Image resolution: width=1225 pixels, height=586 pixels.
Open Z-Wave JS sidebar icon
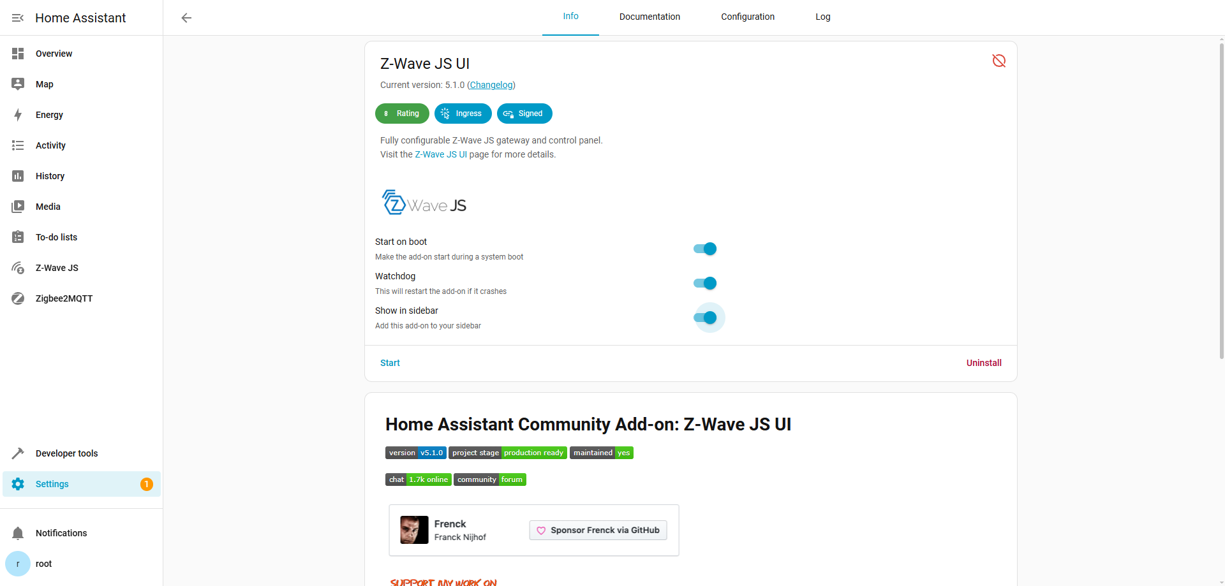tap(18, 268)
